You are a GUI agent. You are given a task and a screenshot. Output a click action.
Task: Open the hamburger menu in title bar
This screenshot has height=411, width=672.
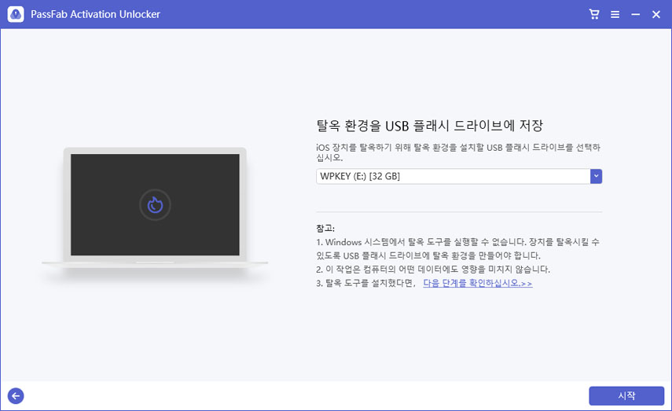[615, 14]
